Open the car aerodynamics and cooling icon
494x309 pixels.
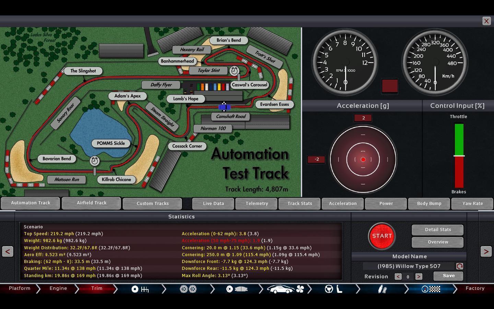[285, 289]
